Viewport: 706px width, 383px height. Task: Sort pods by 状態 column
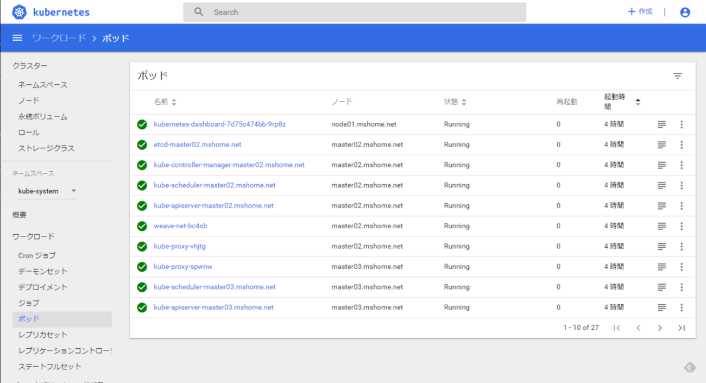(x=455, y=102)
